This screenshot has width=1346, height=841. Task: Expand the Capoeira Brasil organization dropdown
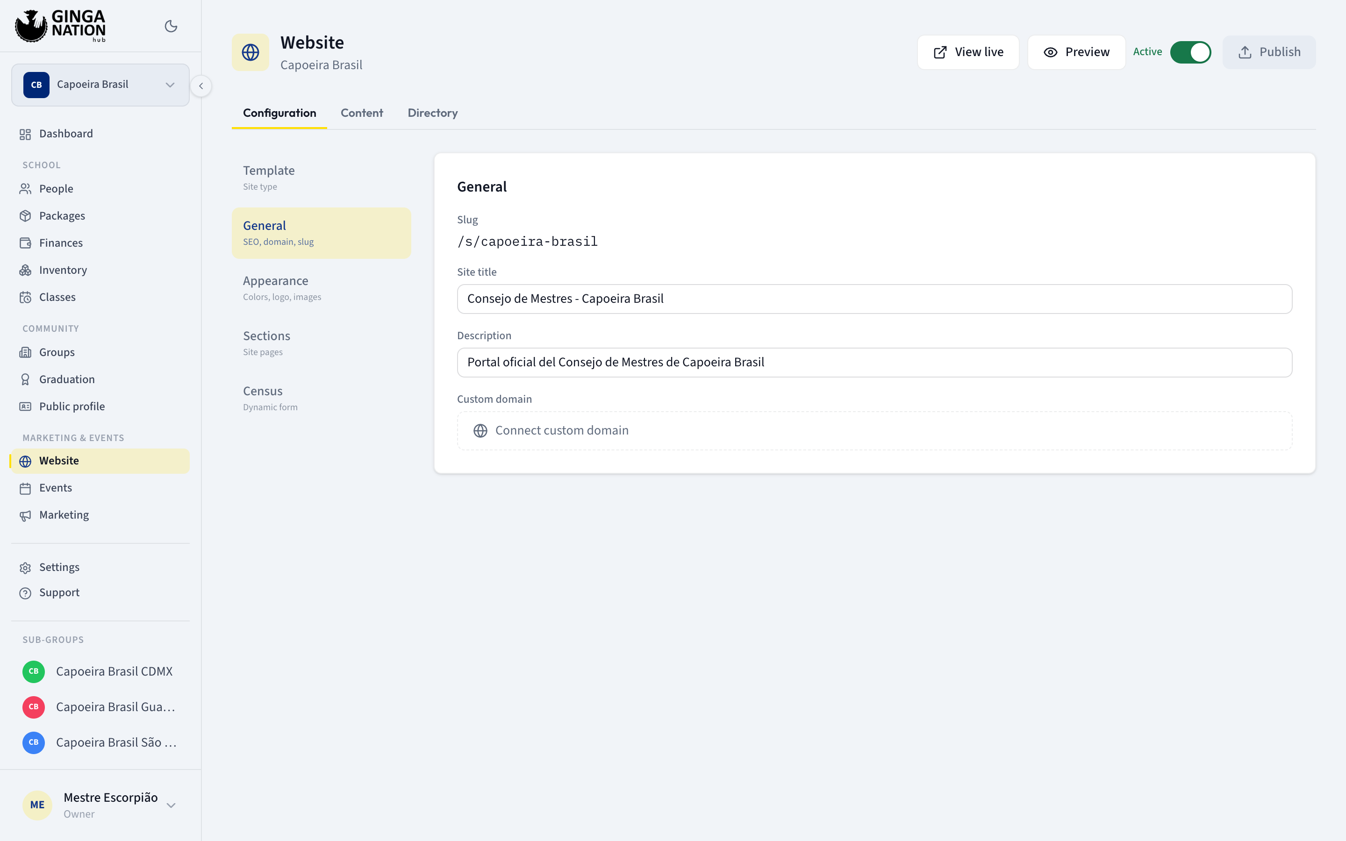(x=100, y=85)
